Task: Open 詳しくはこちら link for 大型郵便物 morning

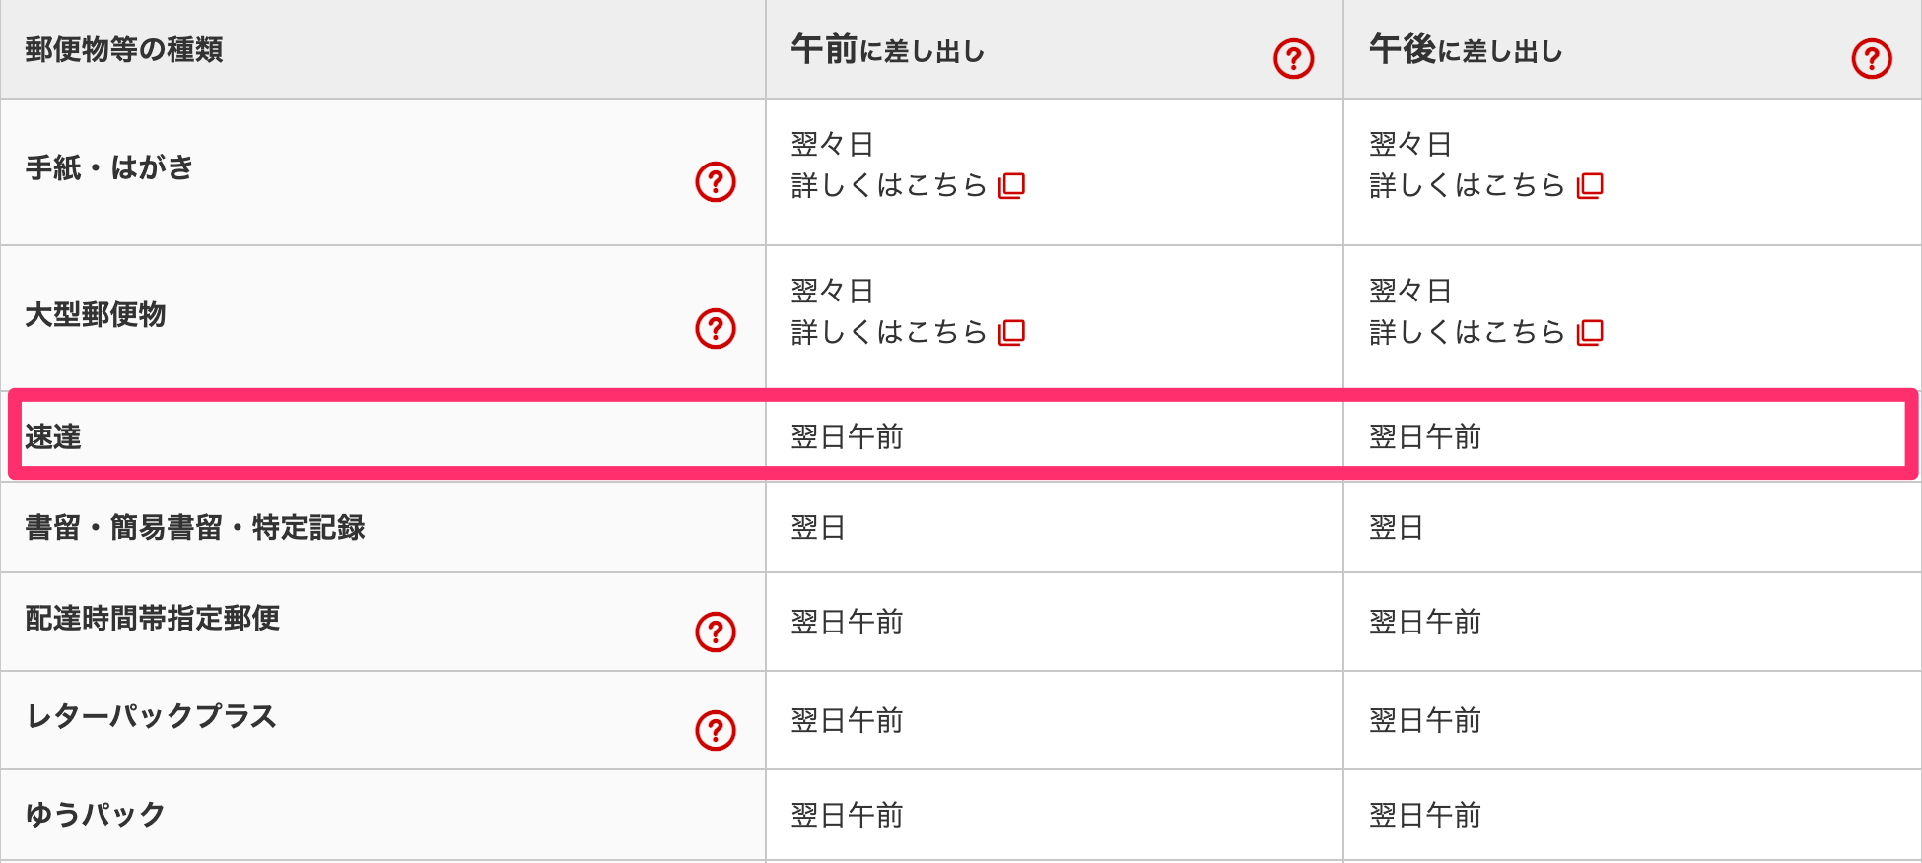Action: [888, 332]
